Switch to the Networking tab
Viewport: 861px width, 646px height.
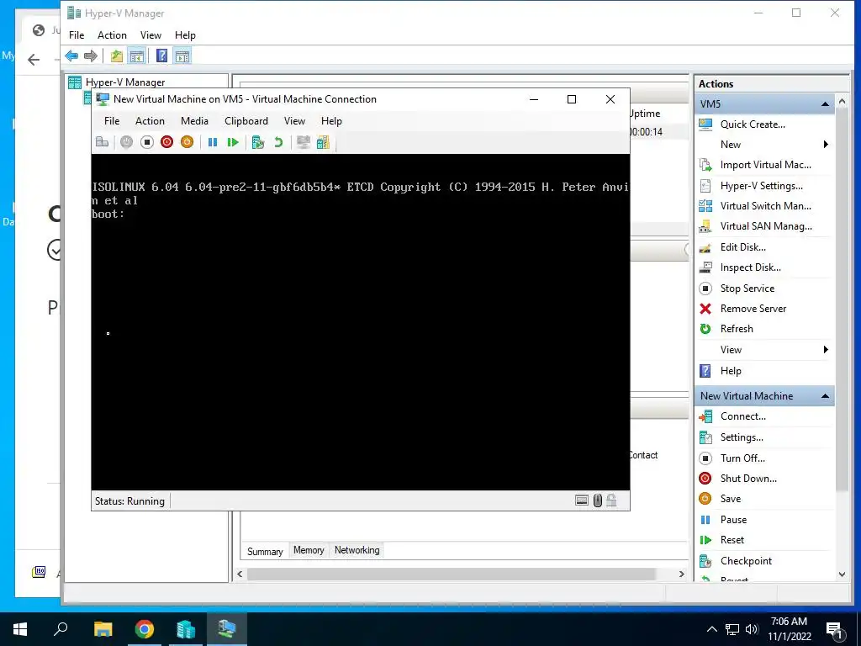click(357, 550)
